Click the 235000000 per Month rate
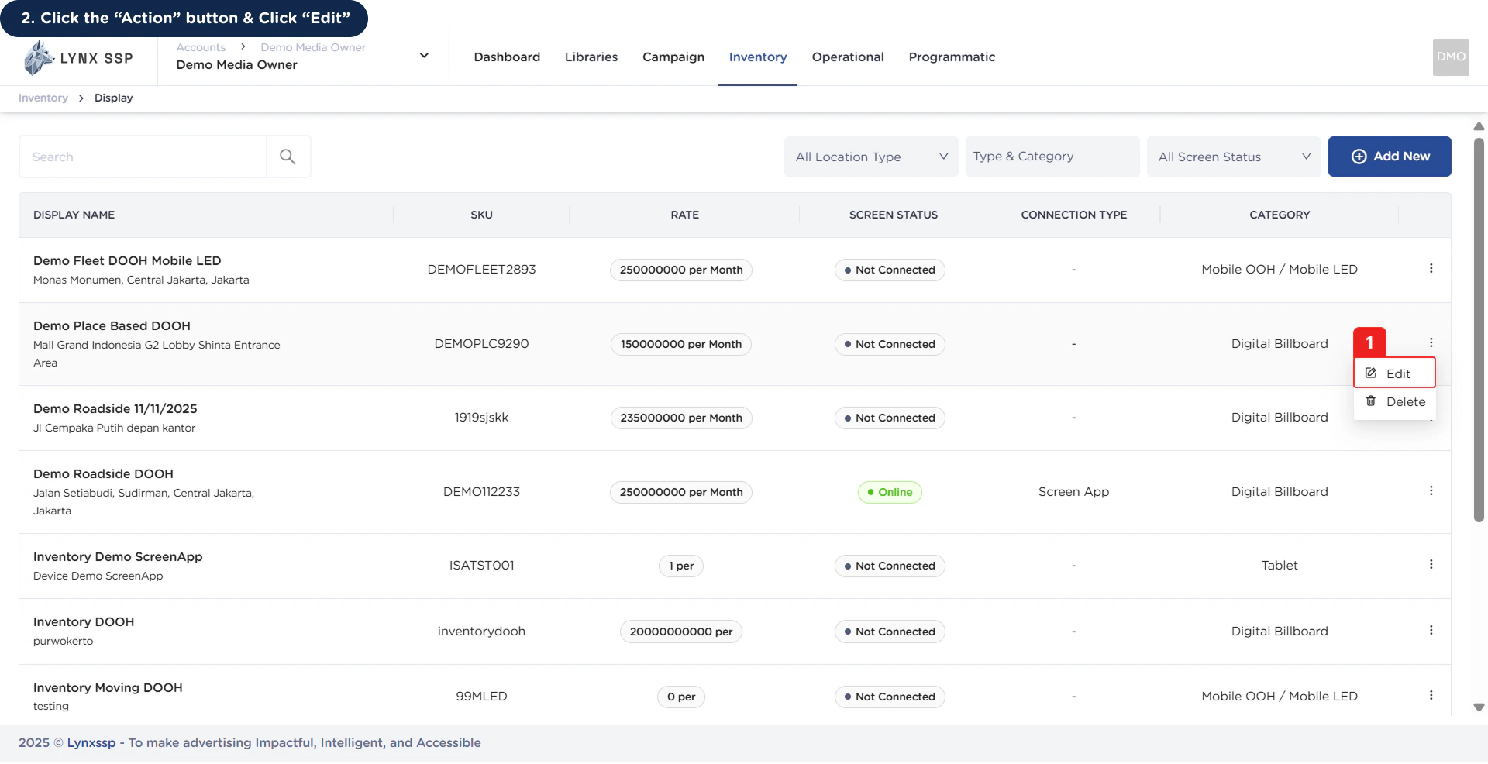The width and height of the screenshot is (1488, 764). tap(681, 418)
